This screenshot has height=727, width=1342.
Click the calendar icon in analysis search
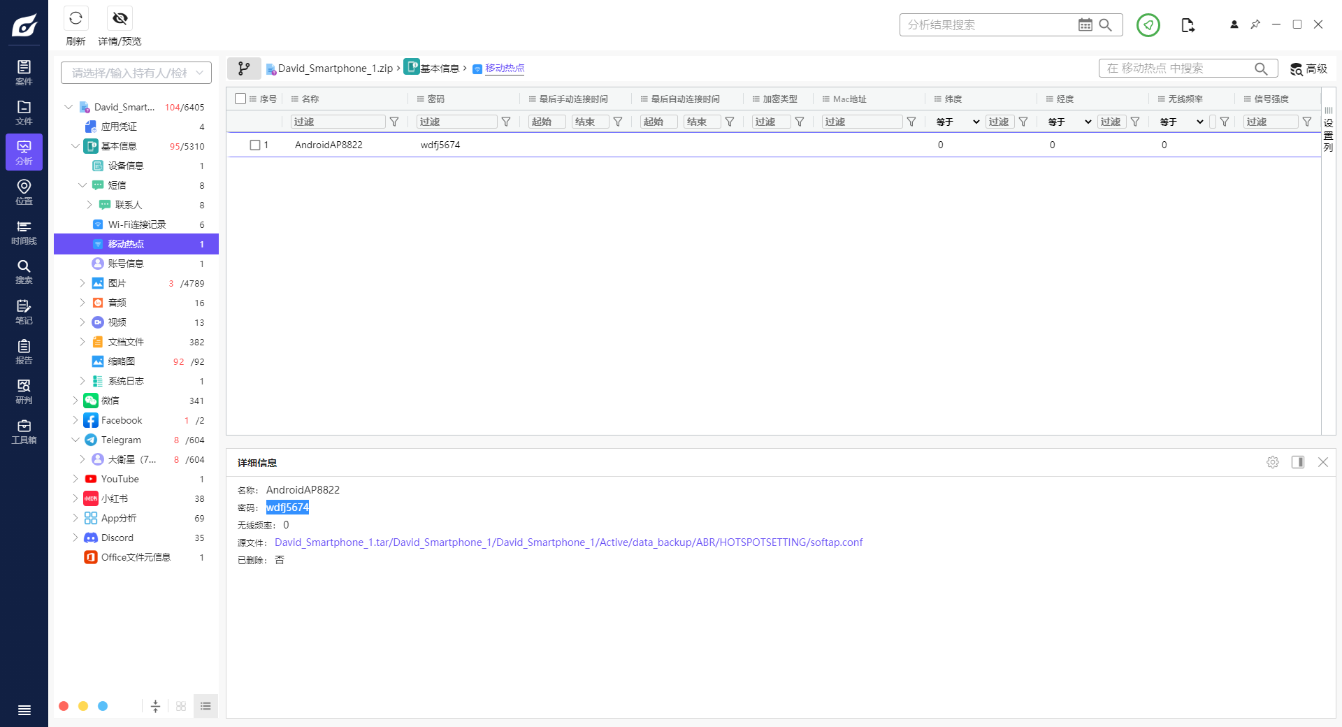(1085, 25)
